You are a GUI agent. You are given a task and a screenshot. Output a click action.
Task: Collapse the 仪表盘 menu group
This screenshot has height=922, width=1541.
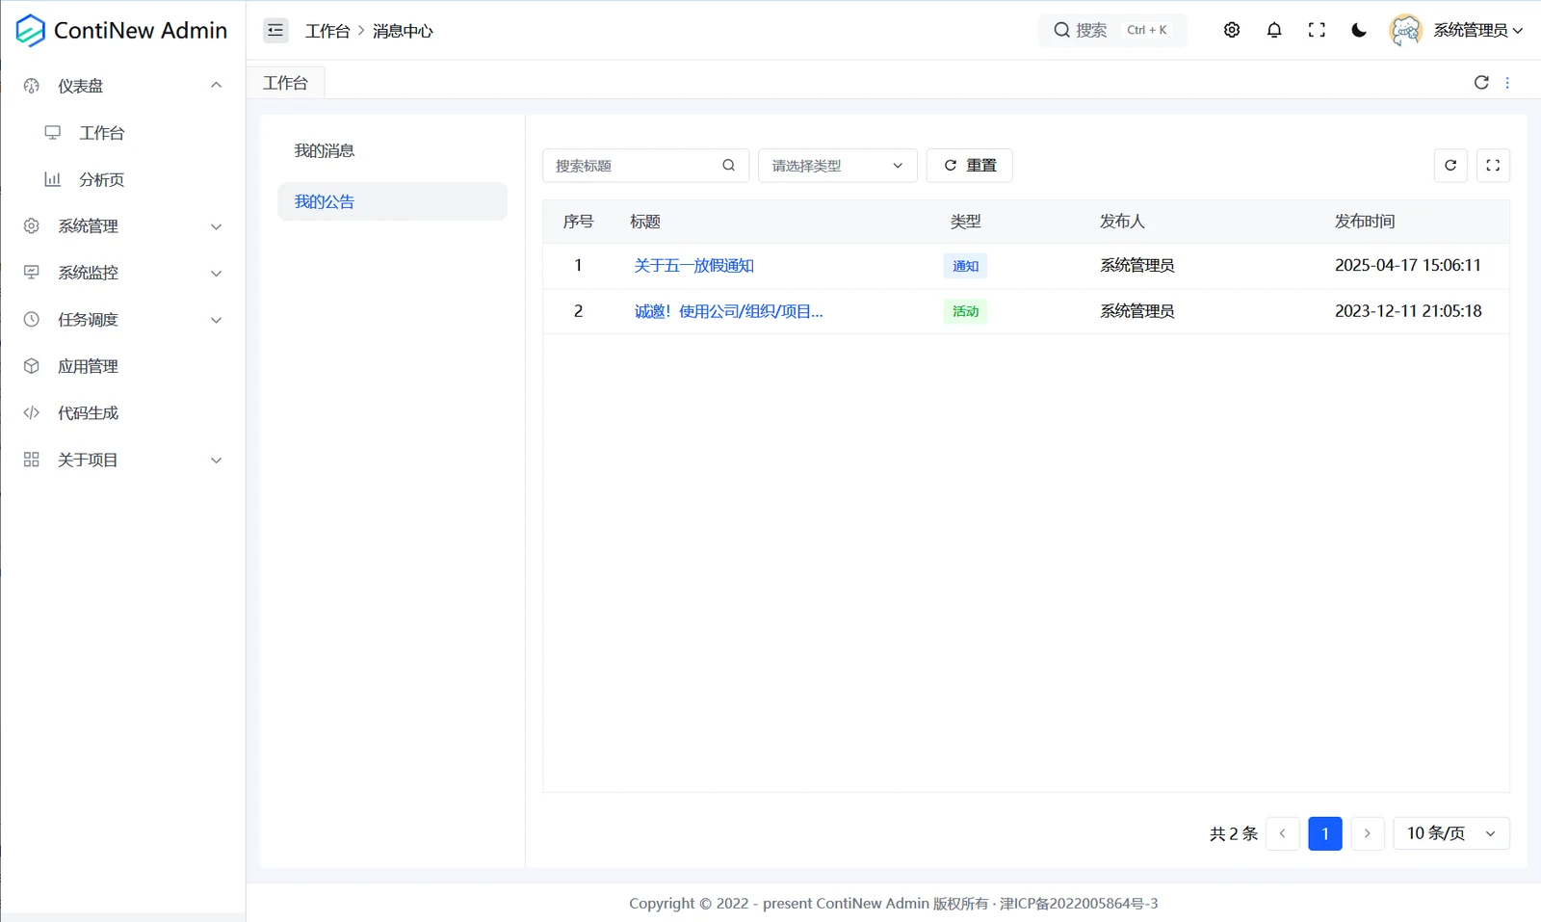pos(122,86)
